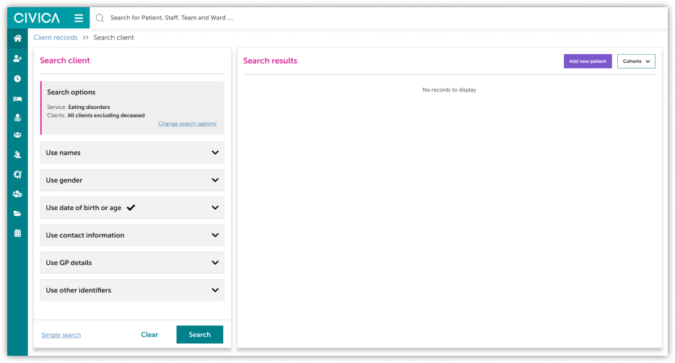Click the No records to display message
The width and height of the screenshot is (675, 363).
click(x=449, y=90)
